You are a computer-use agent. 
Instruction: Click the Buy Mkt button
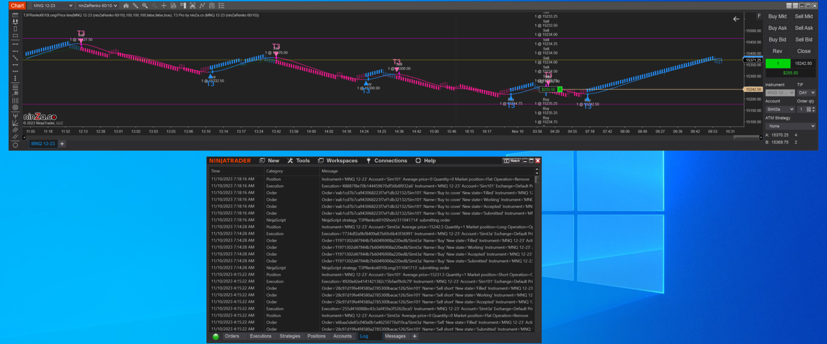777,16
